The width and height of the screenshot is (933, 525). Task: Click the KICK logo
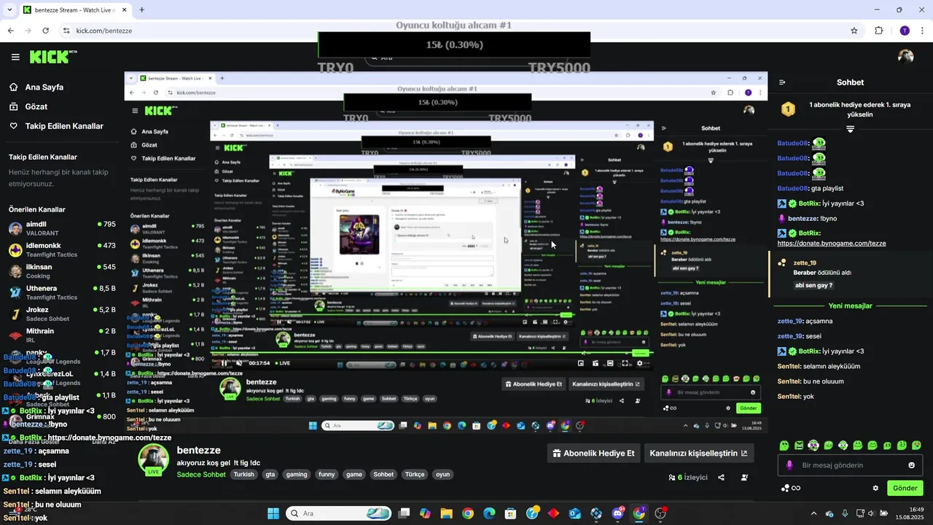point(53,57)
